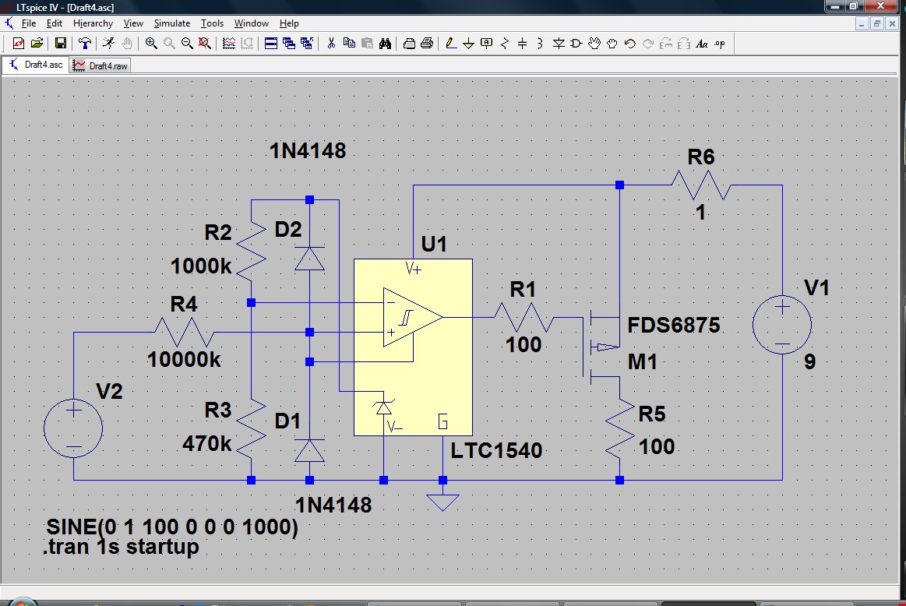Place a Resistor from the toolbar
The width and height of the screenshot is (906, 606).
[505, 44]
